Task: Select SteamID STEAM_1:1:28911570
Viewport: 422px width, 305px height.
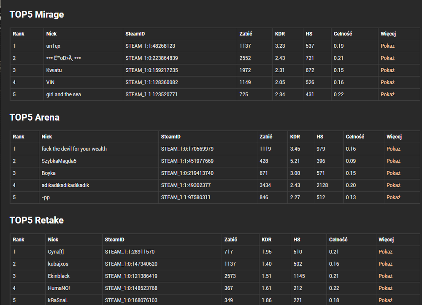Action: coord(130,252)
